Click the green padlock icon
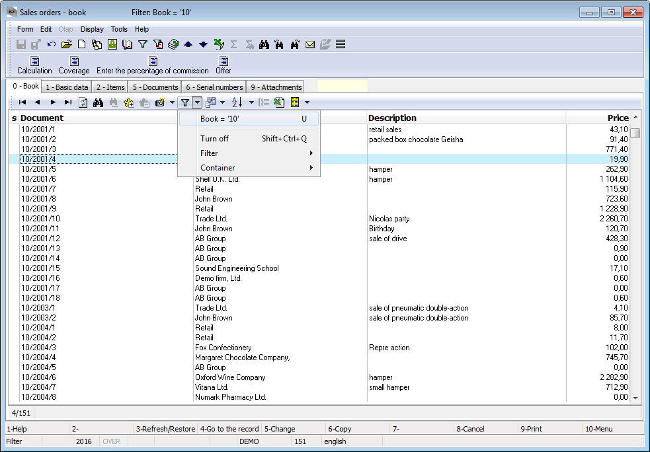 coord(112,45)
